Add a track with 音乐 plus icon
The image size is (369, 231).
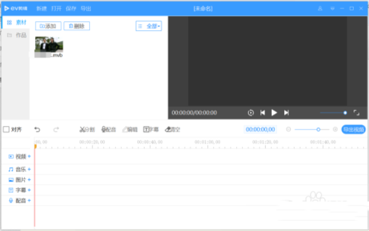(29, 169)
